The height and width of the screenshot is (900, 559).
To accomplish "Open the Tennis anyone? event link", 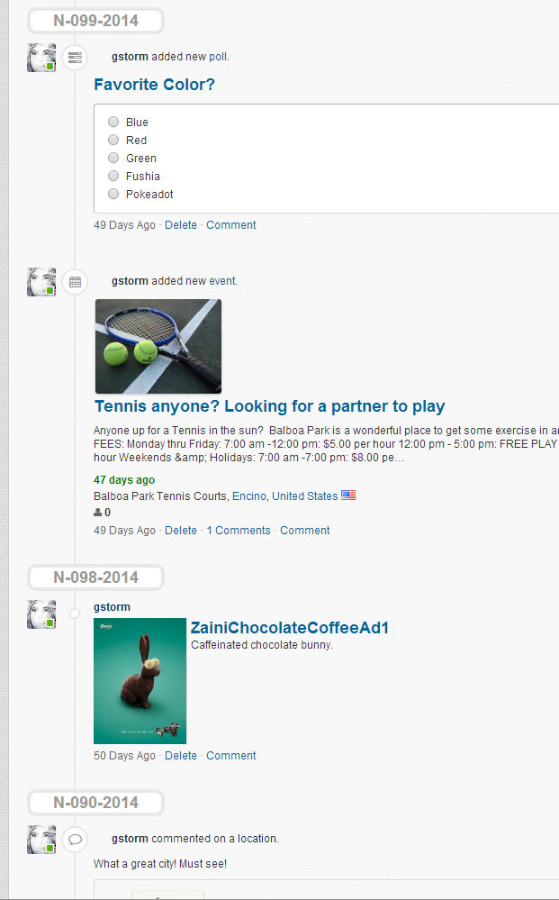I will tap(269, 406).
